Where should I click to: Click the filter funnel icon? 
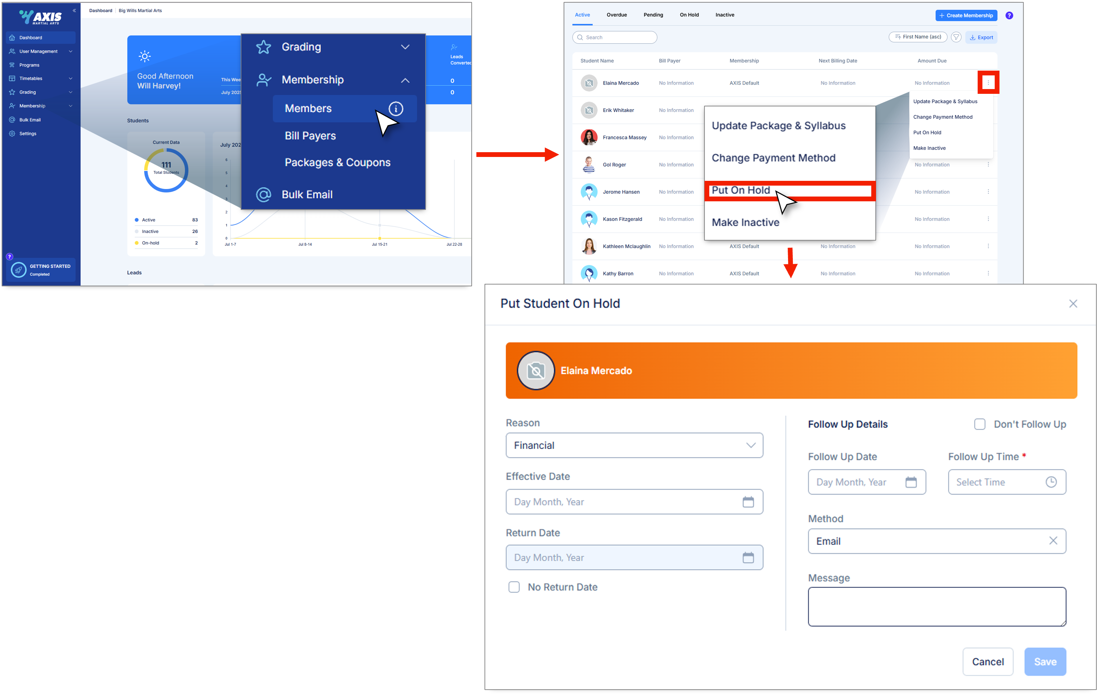pyautogui.click(x=956, y=38)
